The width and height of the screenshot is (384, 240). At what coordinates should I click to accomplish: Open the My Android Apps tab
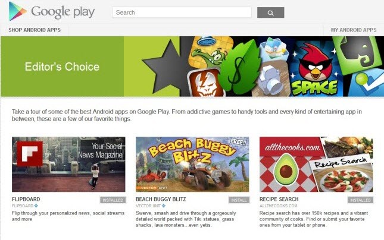point(354,30)
